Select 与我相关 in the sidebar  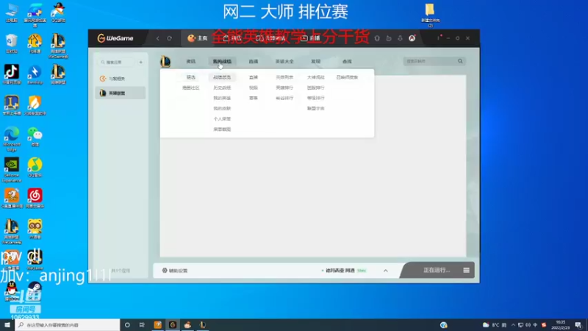[120, 79]
